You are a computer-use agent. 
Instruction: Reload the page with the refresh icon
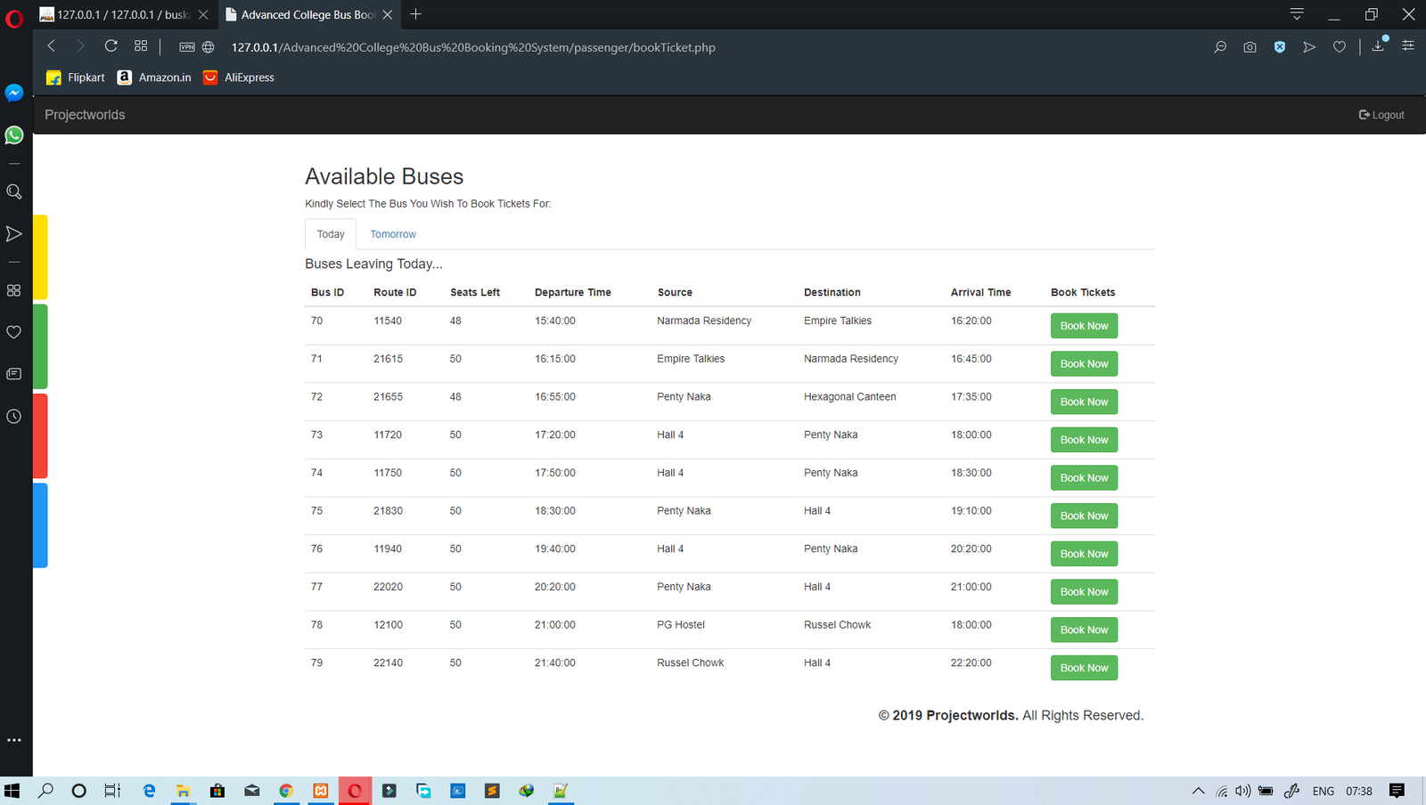pyautogui.click(x=111, y=46)
